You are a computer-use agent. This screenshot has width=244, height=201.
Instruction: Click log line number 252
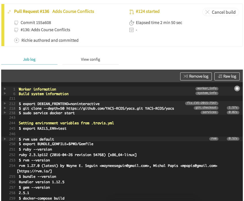point(12,155)
